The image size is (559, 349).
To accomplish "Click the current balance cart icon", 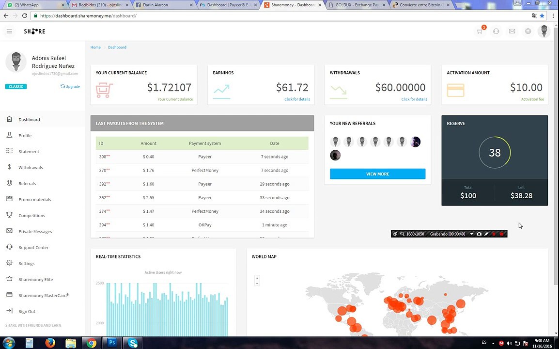I will pos(105,90).
